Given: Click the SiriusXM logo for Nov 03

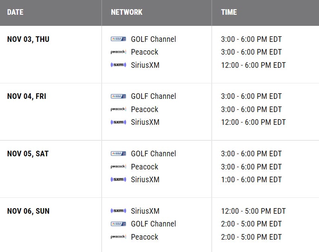Looking at the screenshot, I should coord(118,65).
